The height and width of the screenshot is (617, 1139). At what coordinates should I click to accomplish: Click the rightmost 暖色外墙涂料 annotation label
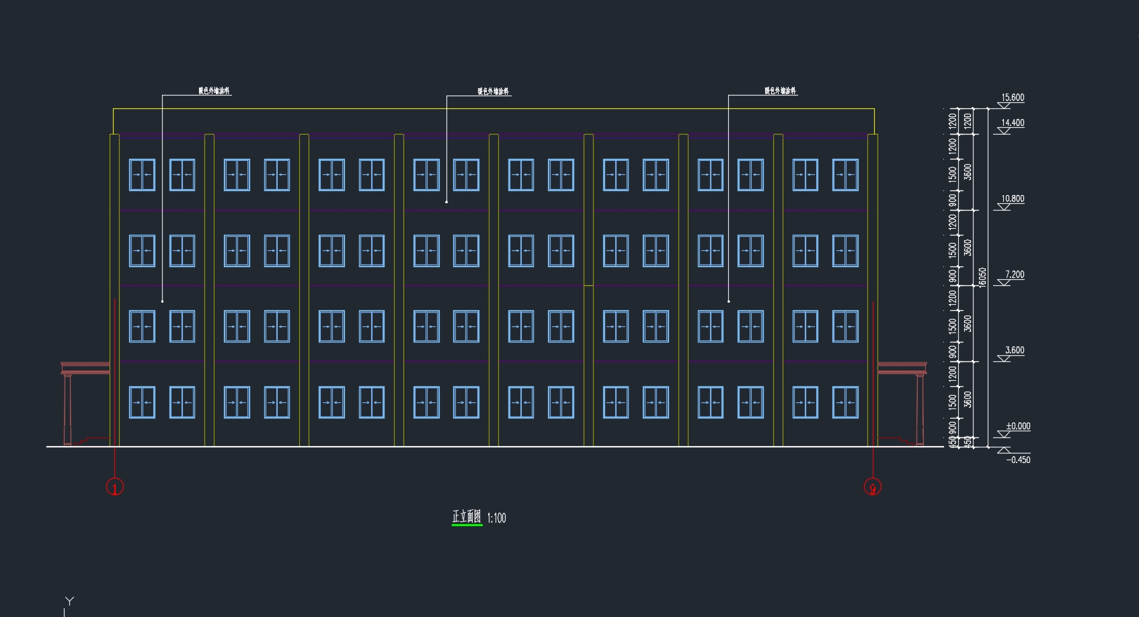780,91
